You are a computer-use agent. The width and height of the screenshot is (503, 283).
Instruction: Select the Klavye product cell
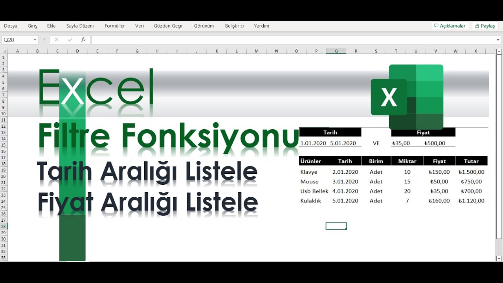click(x=309, y=172)
